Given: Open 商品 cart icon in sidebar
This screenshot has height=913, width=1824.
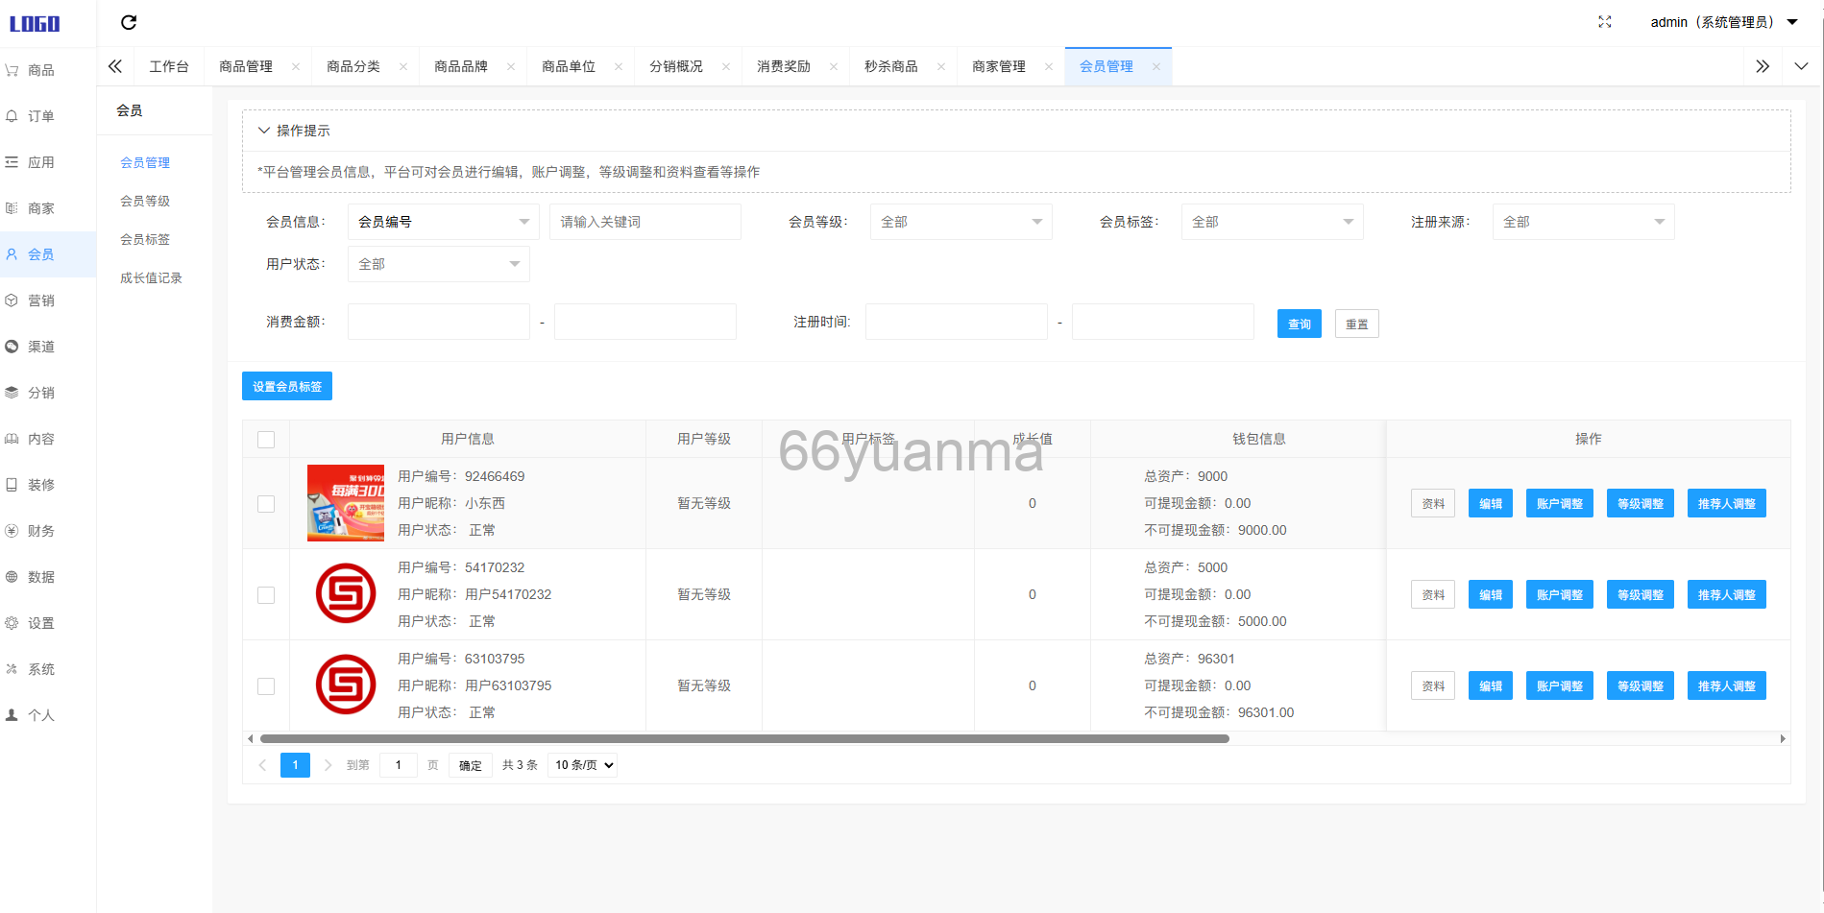Looking at the screenshot, I should (x=12, y=70).
